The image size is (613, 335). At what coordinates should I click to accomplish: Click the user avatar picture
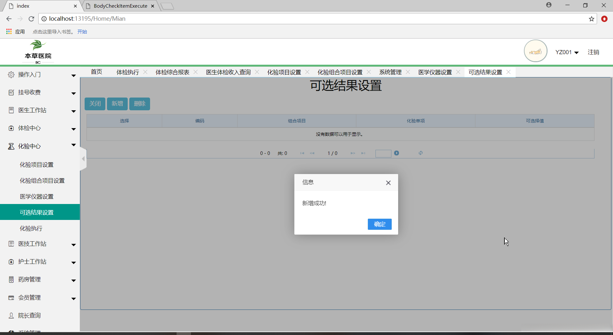535,51
